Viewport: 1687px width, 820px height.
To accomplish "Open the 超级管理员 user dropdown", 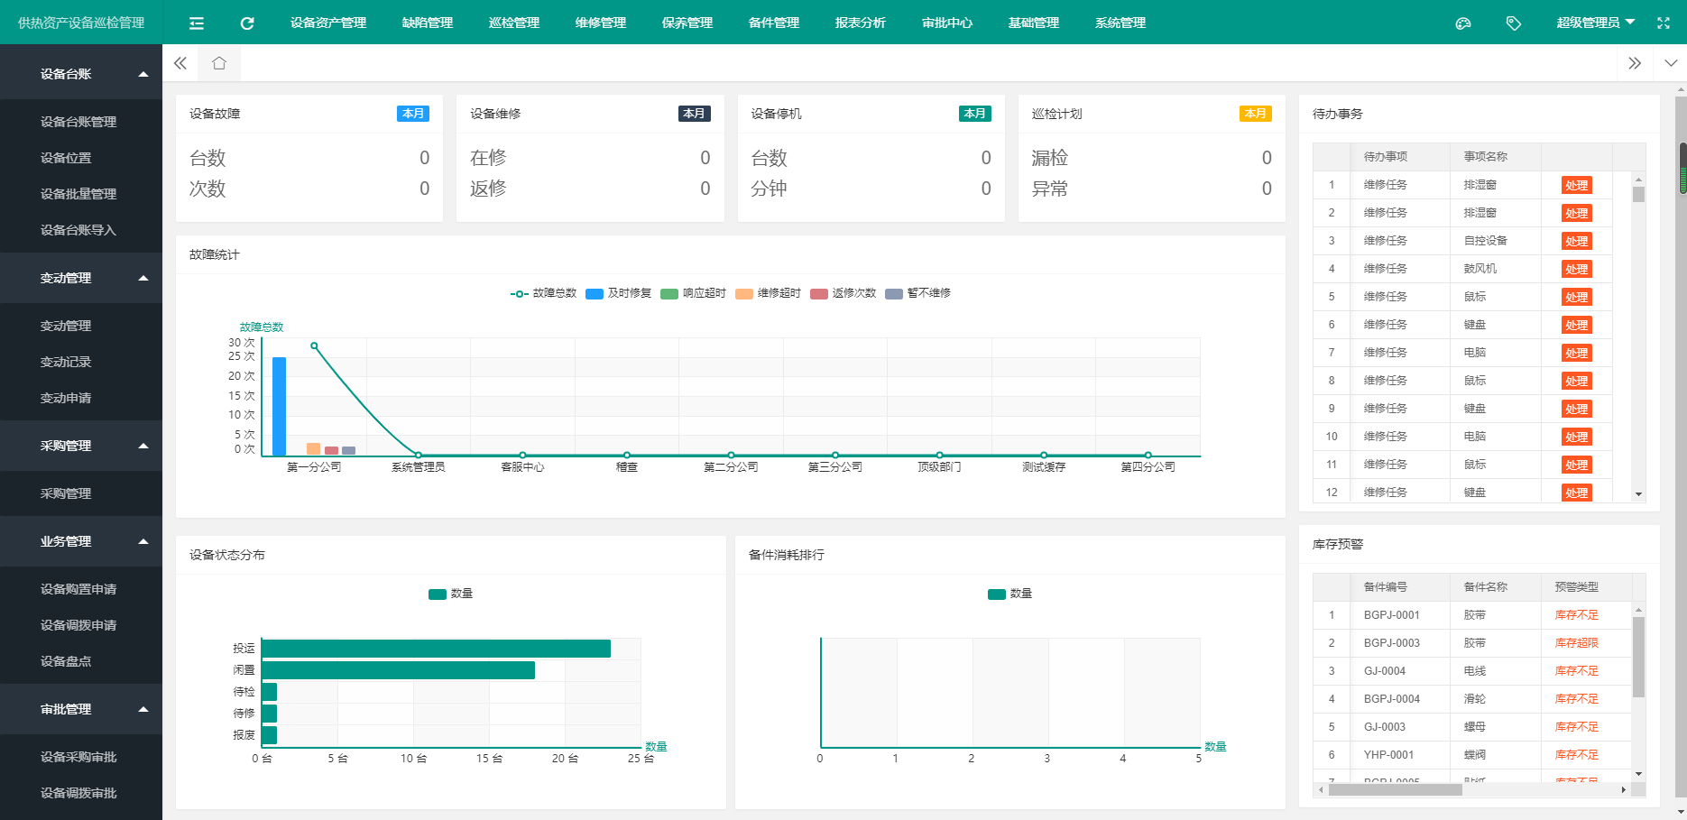I will pyautogui.click(x=1595, y=23).
